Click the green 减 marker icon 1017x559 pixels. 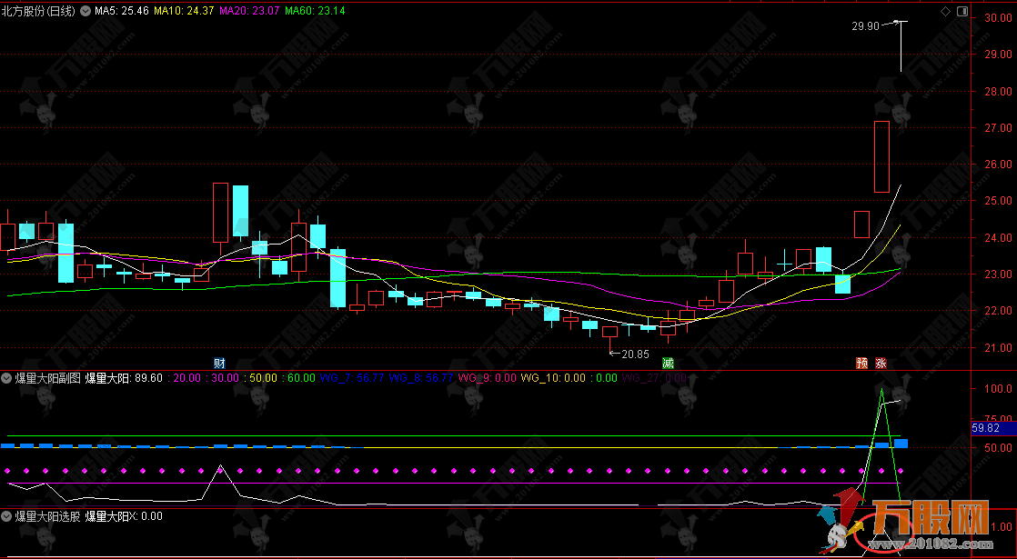[x=668, y=363]
